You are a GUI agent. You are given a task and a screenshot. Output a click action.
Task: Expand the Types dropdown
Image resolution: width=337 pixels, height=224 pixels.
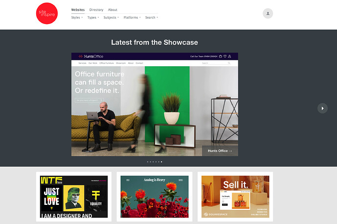tap(93, 18)
